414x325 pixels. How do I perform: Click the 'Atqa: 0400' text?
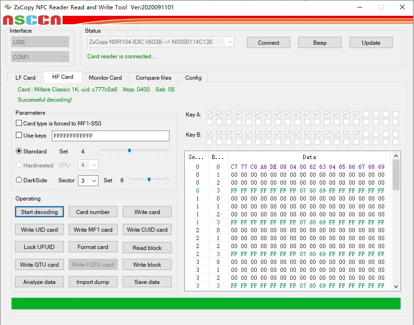click(136, 90)
